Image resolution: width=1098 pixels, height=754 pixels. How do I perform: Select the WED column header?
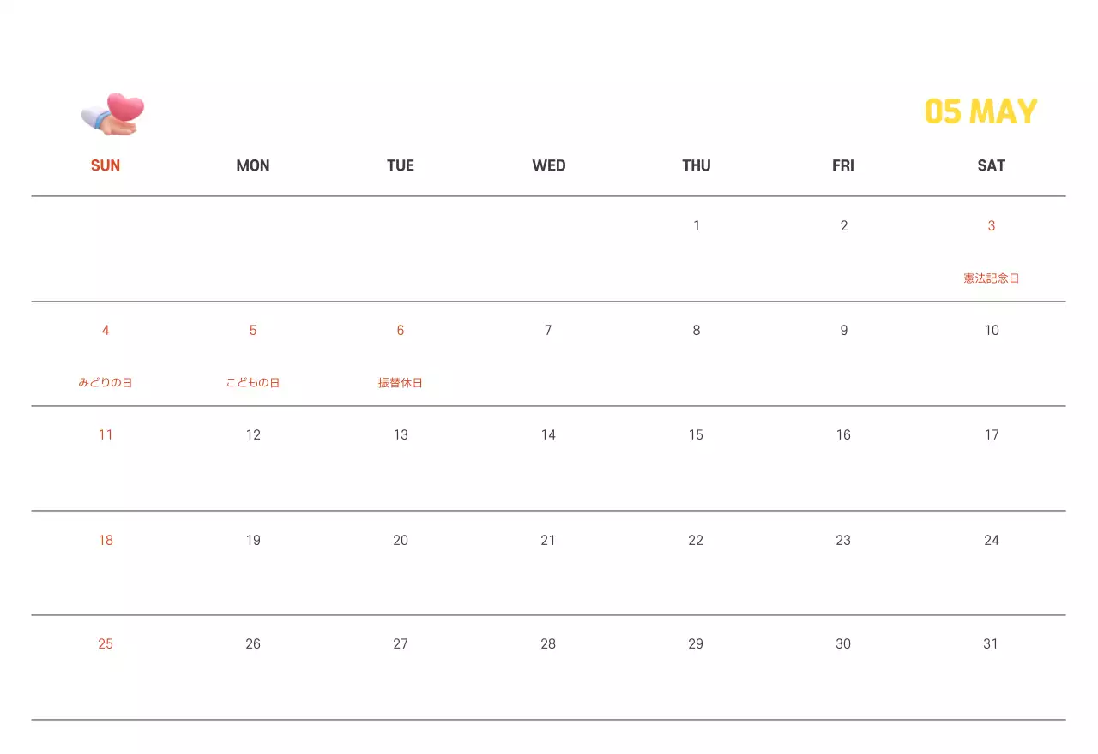pyautogui.click(x=549, y=165)
